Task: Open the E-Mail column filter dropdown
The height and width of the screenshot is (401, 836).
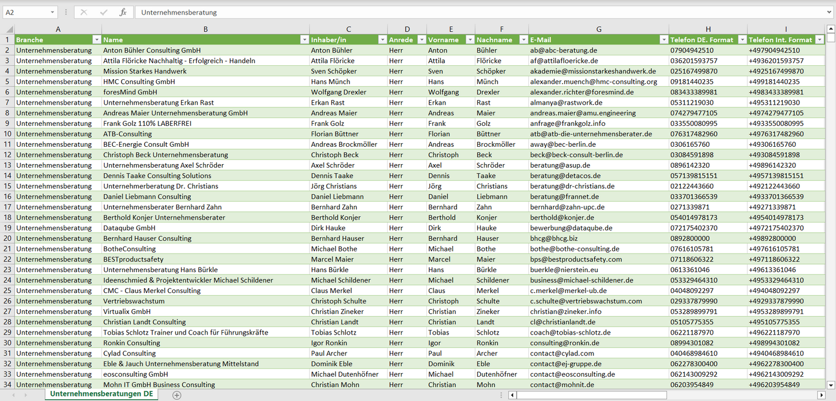Action: click(x=663, y=40)
